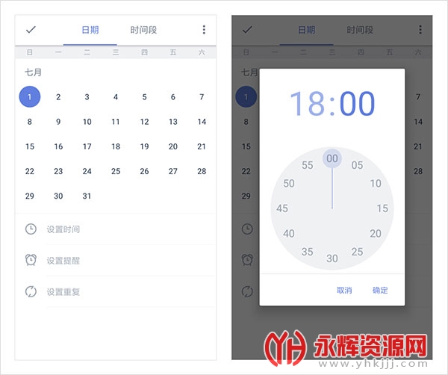Click 确定 to confirm the time
The image size is (448, 375).
(x=380, y=290)
